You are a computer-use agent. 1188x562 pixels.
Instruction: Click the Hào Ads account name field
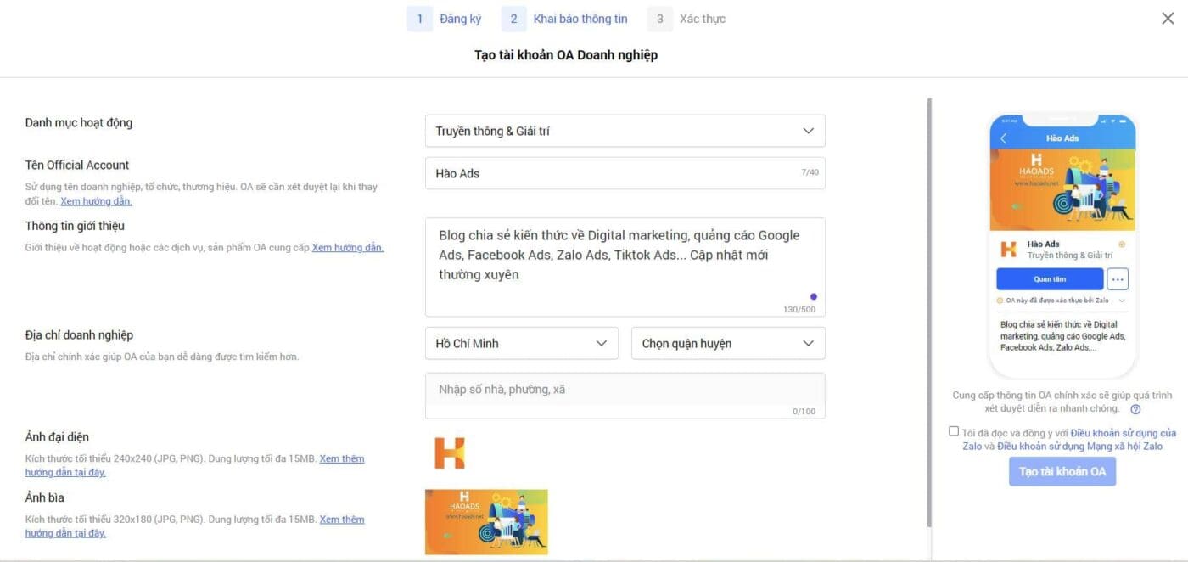[x=625, y=173]
